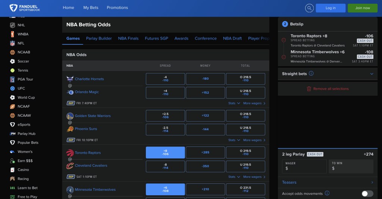Click the Soccer ball icon
Screen dimensions: 382x199
pyautogui.click(x=12, y=61)
